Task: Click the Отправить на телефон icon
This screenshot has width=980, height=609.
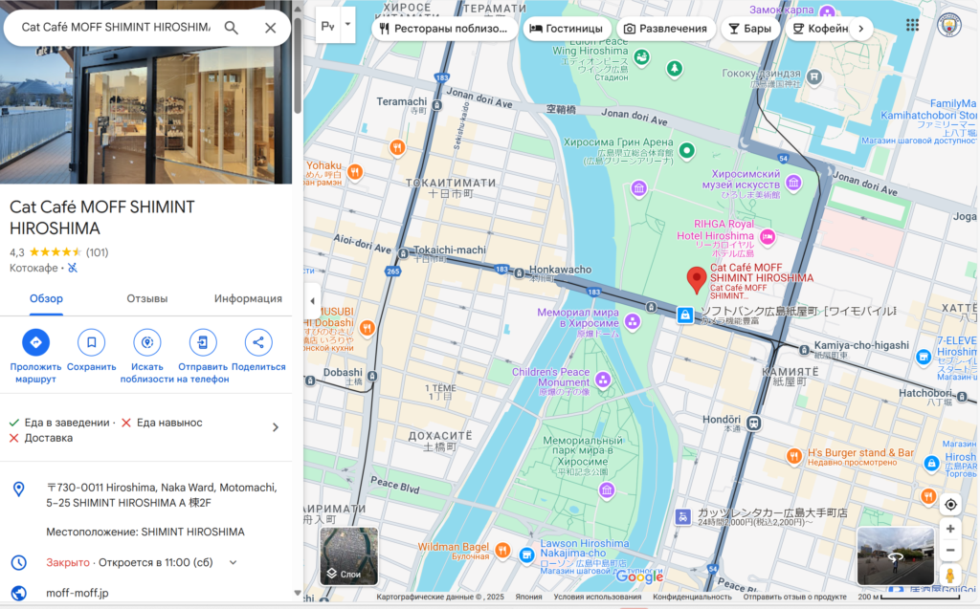Action: (203, 342)
